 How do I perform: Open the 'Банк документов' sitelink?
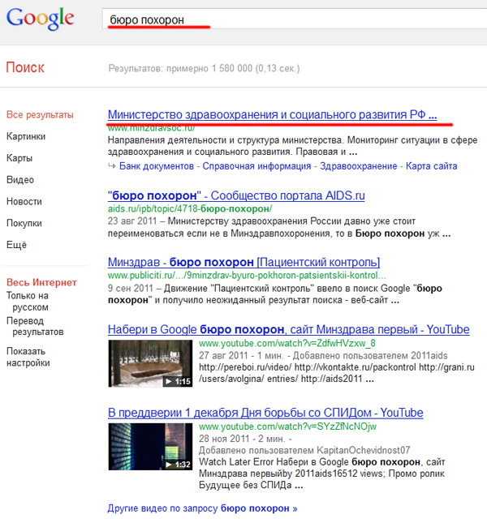pyautogui.click(x=156, y=166)
